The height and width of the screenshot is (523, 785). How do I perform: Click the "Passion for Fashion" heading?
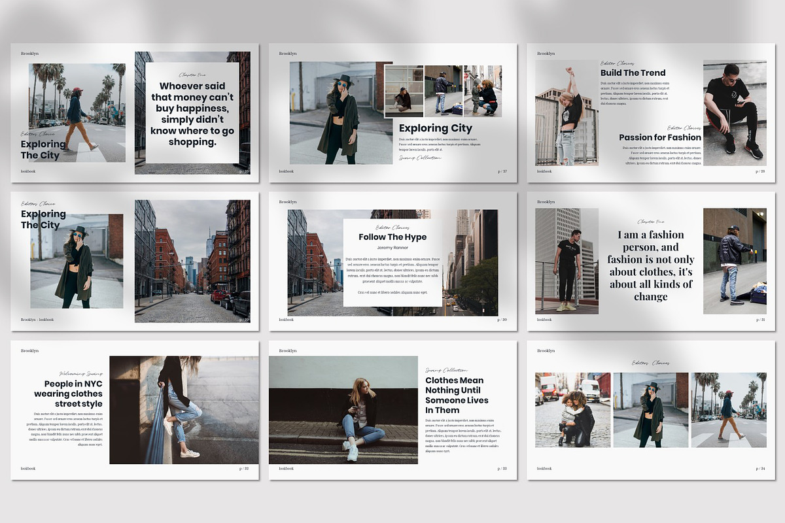[659, 137]
